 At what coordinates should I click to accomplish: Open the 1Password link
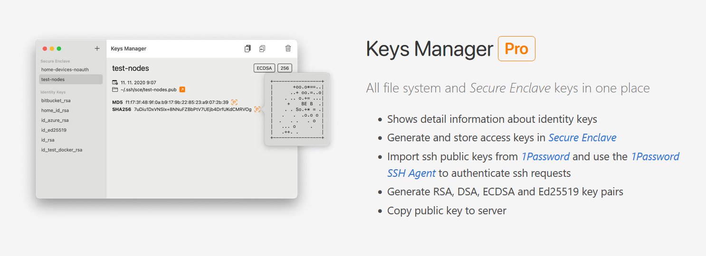pos(545,156)
